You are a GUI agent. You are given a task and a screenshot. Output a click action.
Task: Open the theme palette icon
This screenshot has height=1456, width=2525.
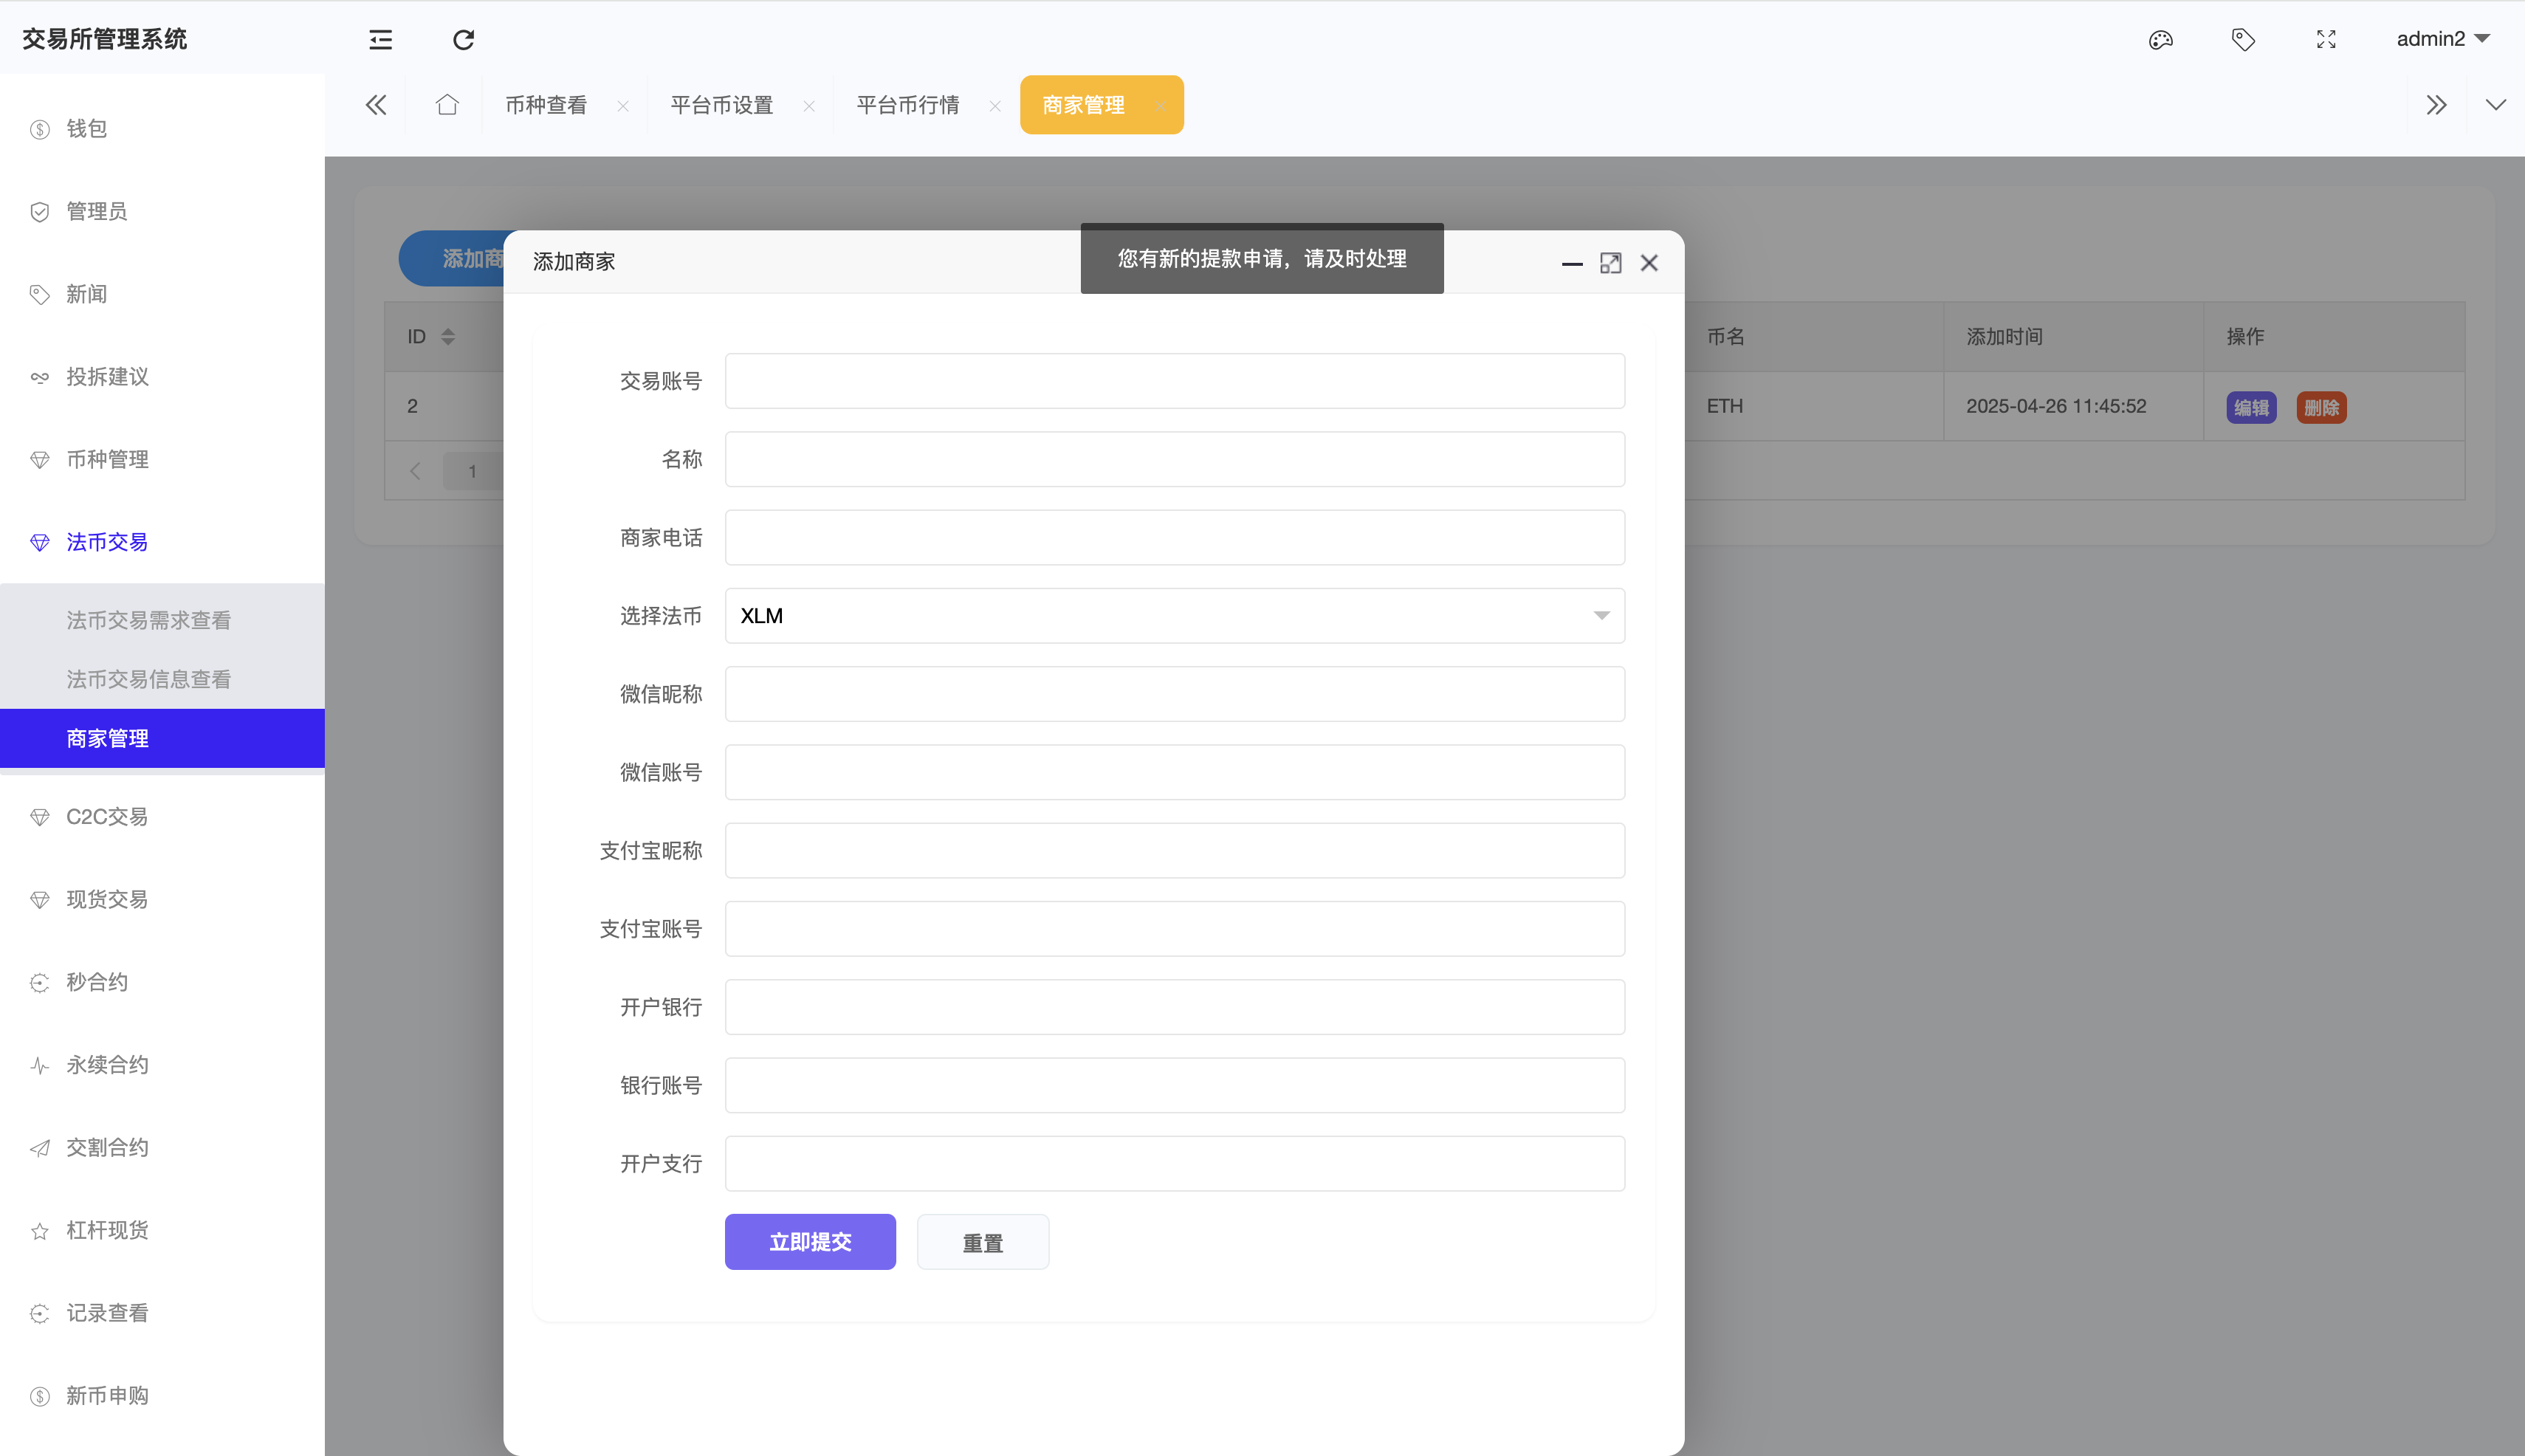2160,40
